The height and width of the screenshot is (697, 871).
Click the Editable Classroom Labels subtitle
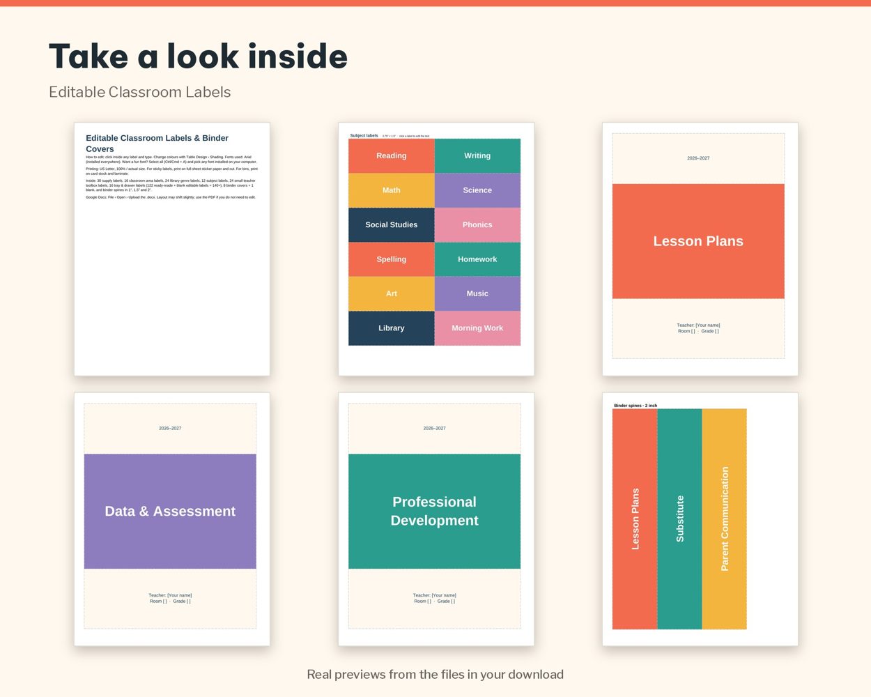[139, 92]
